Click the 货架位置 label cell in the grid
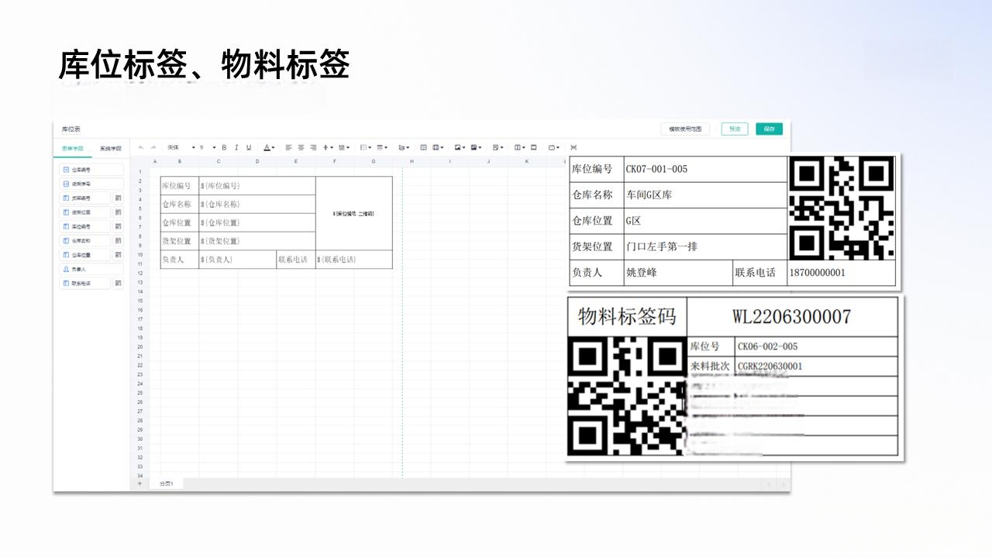This screenshot has height=558, width=992. pos(180,241)
